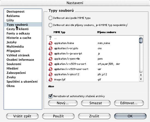This screenshot has height=122, width=150.
Task: Click the Opera icon beside application/mime
Action: click(x=50, y=43)
